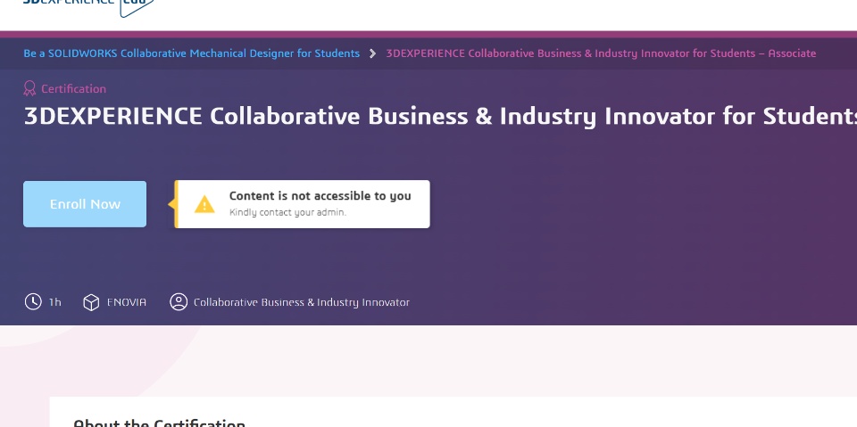This screenshot has width=857, height=427.
Task: Click the pink Certification label
Action: (73, 89)
